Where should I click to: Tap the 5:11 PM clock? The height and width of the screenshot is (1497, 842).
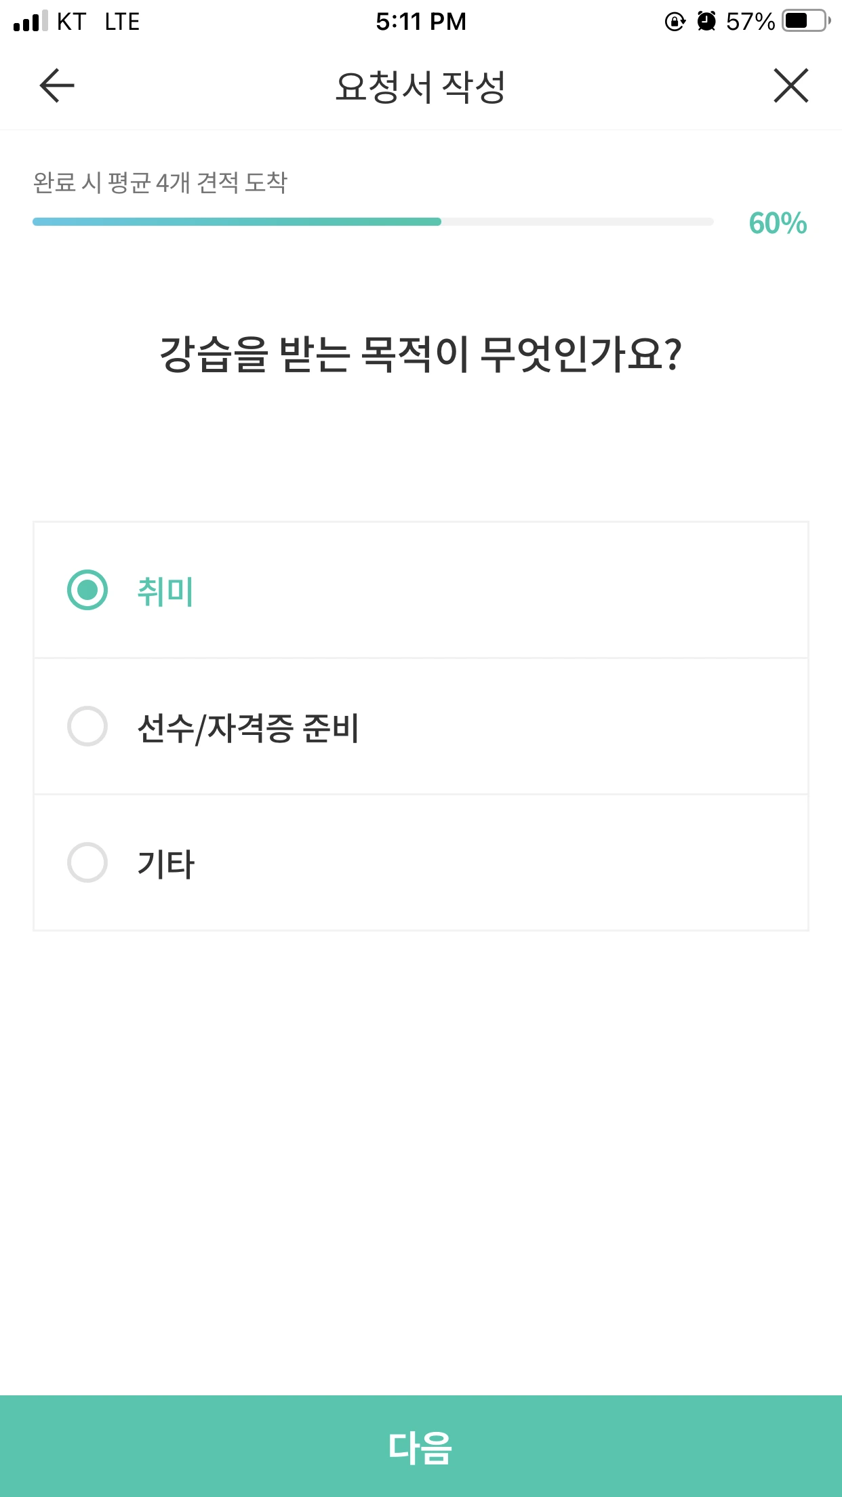tap(421, 22)
